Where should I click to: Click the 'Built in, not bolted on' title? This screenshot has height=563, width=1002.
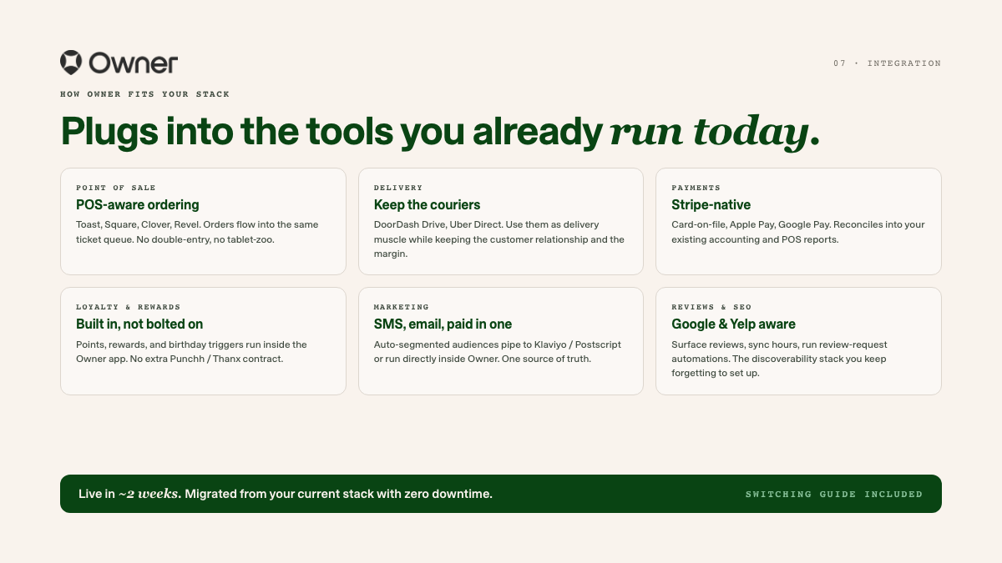(x=139, y=324)
